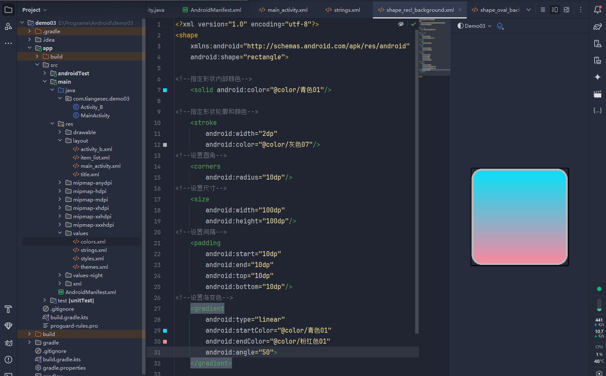Open the App Quality Insights gem icon
This screenshot has height=376, width=606.
[x=8, y=326]
